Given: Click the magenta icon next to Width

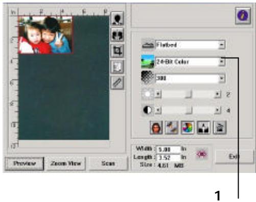Looking at the screenshot, I should tap(202, 154).
